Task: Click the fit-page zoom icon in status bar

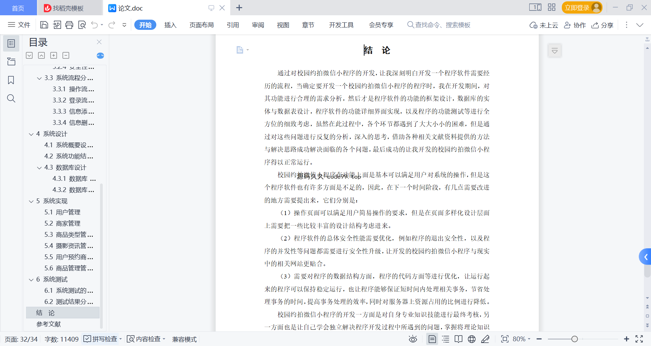Action: 505,339
